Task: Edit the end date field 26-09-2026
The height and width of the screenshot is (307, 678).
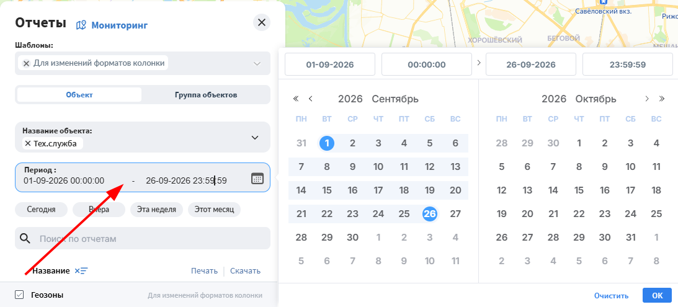Action: [x=531, y=65]
